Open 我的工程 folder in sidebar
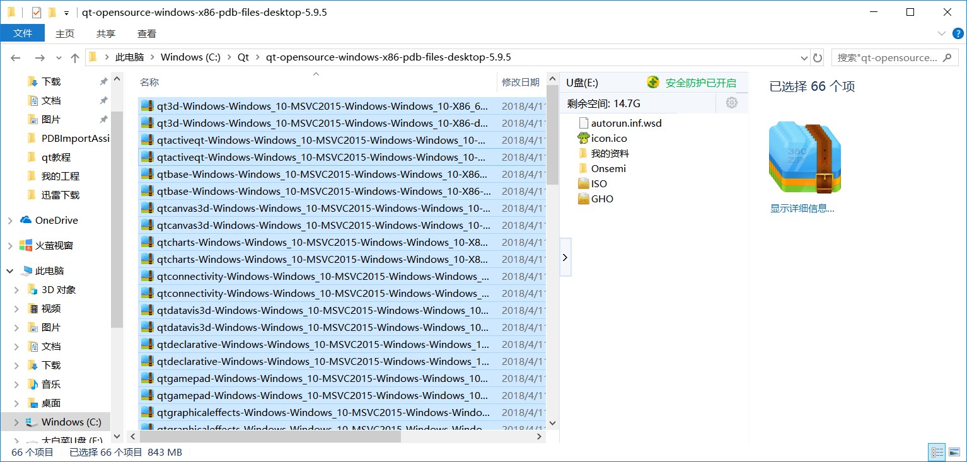Image resolution: width=967 pixels, height=462 pixels. tap(61, 176)
